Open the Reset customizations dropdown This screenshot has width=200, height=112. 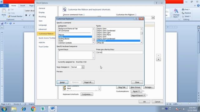pyautogui.click(x=136, y=91)
